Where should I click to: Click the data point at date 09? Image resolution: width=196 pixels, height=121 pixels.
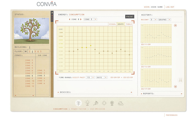tap(69, 51)
